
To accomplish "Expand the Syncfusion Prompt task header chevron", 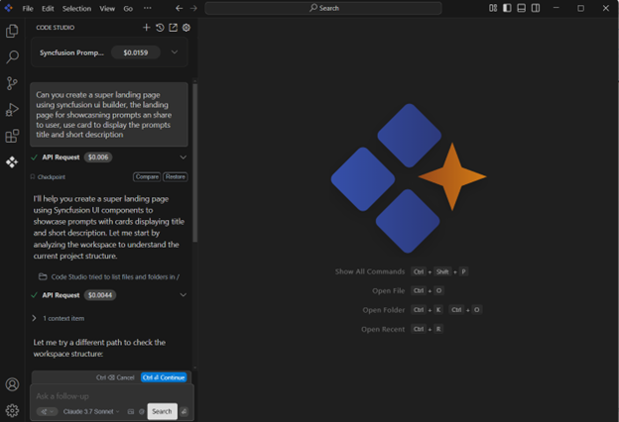I will (175, 53).
